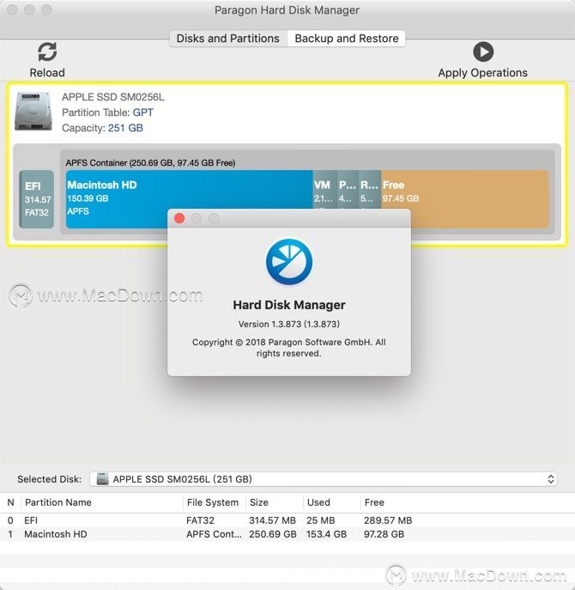Click the APFS Cont... file system cell
Image resolution: width=575 pixels, height=590 pixels.
214,534
